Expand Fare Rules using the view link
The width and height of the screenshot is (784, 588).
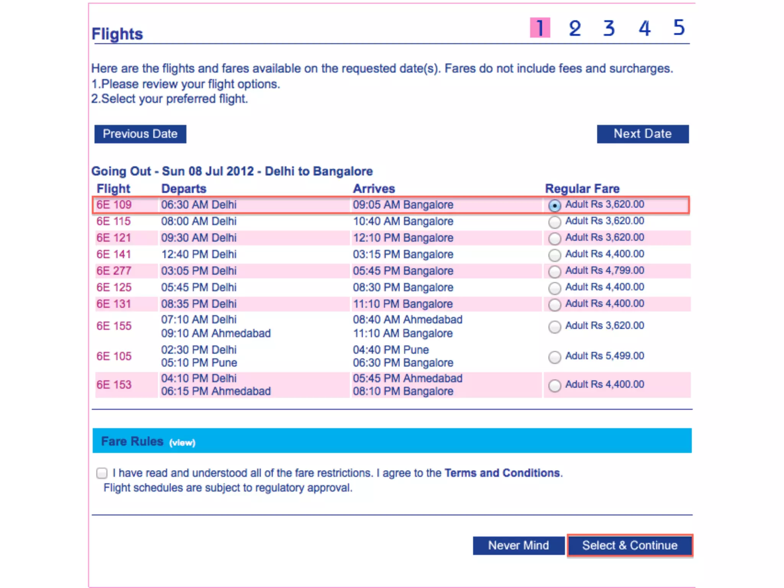(182, 443)
